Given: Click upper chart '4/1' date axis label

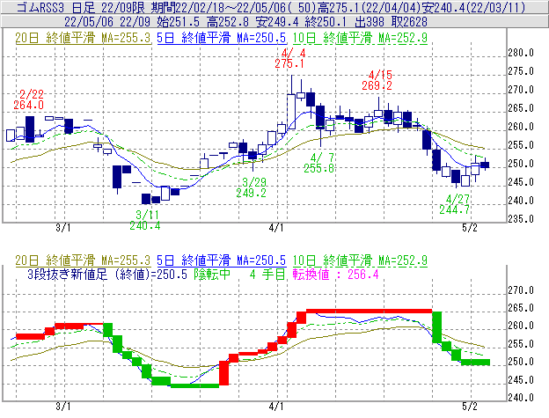Looking at the screenshot, I should (x=276, y=228).
